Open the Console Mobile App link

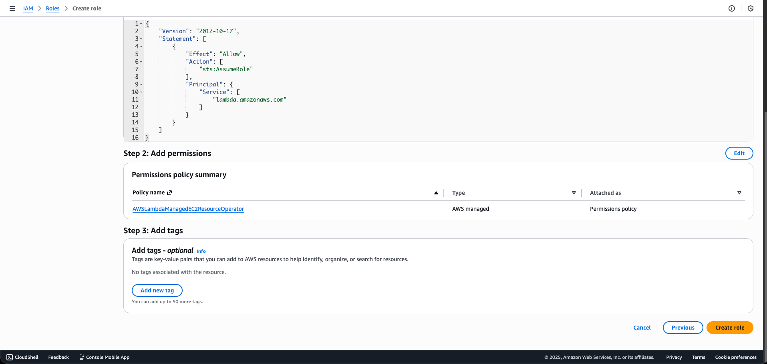coord(104,357)
